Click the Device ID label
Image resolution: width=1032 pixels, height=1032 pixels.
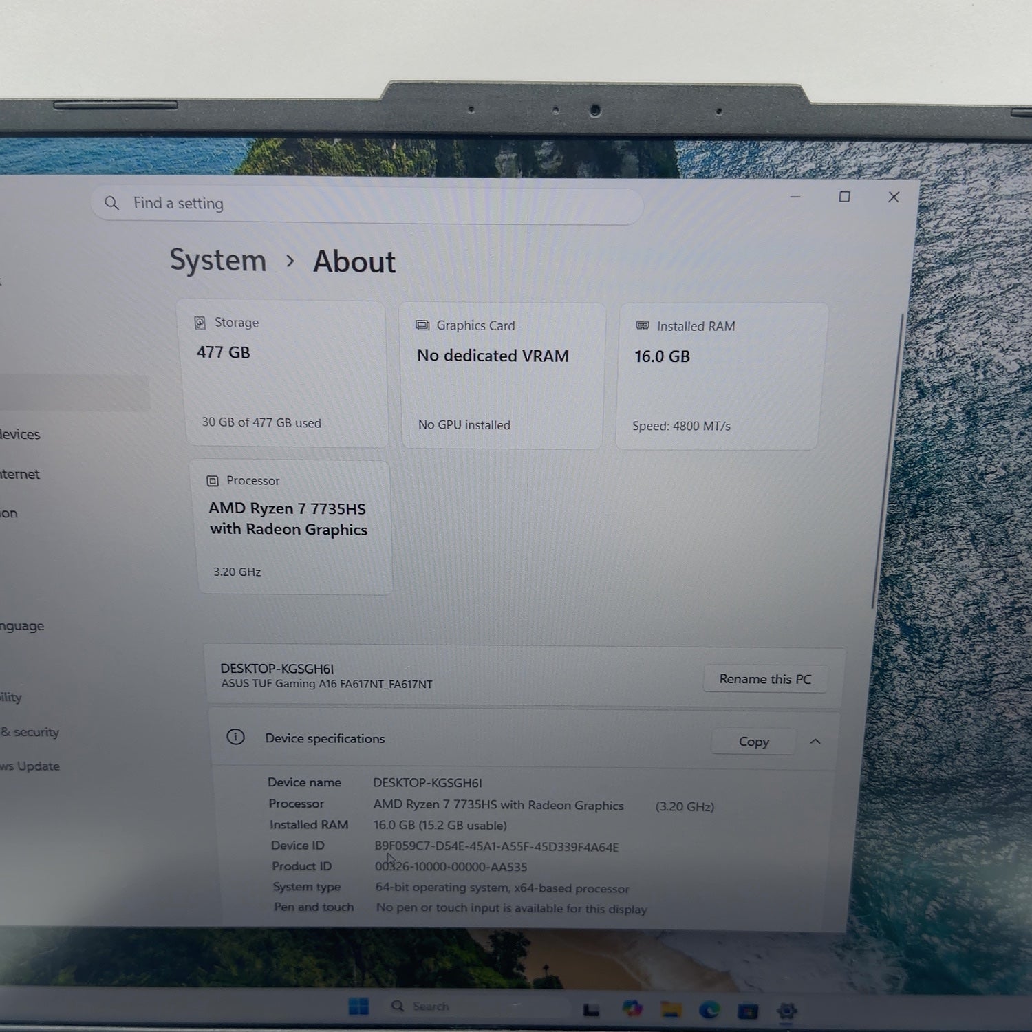click(x=297, y=846)
